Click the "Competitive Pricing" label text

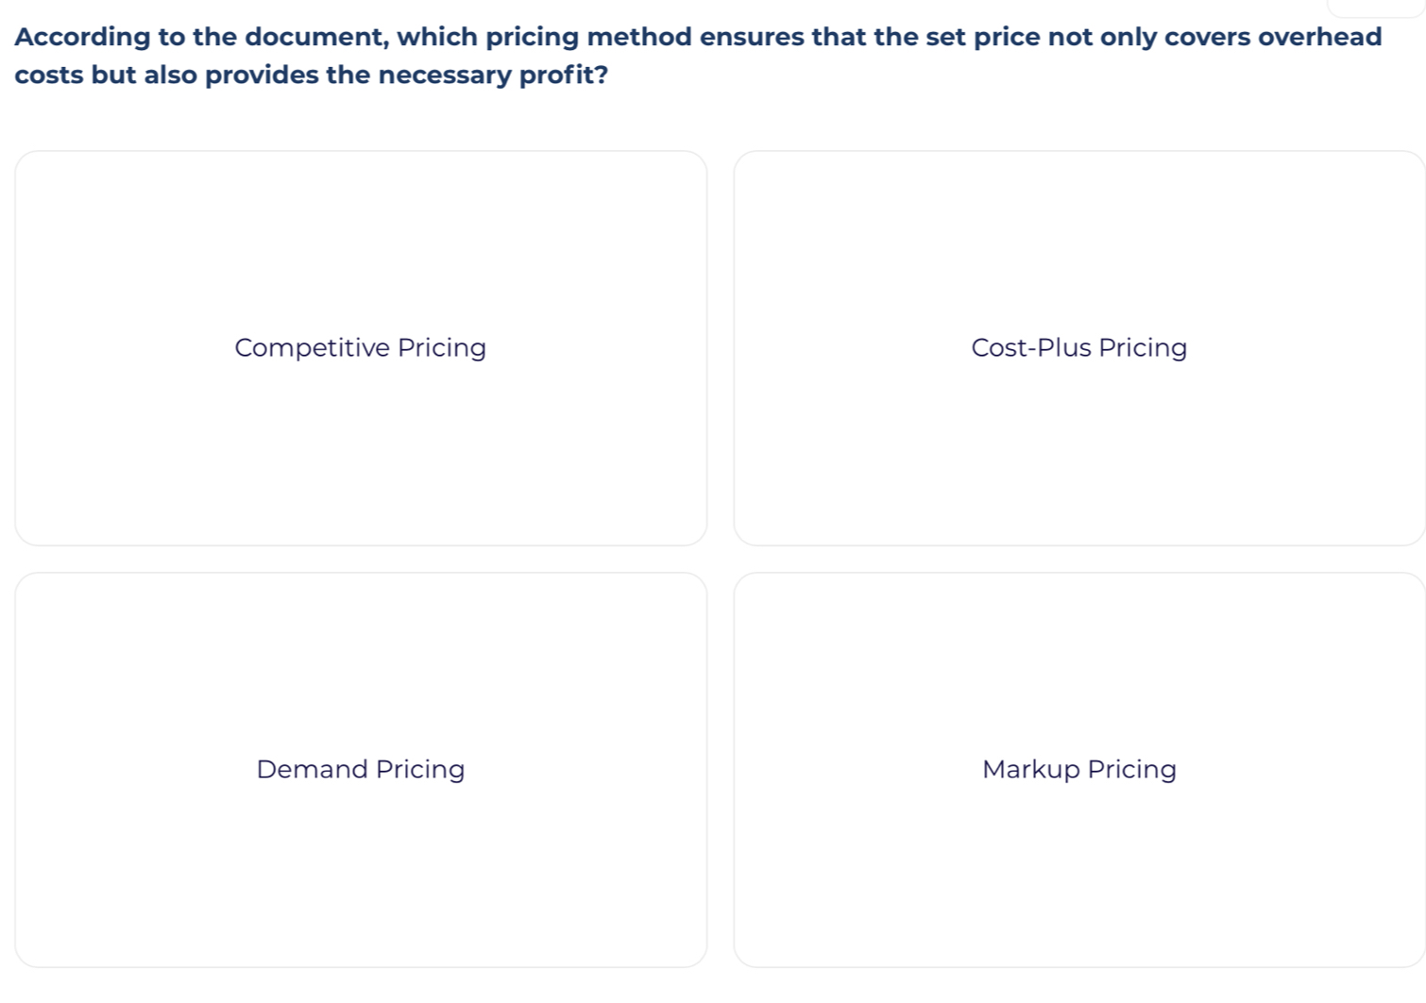[x=360, y=348]
